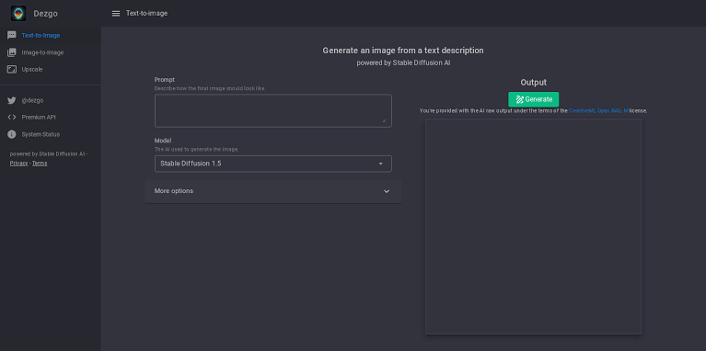Open the Terms link
This screenshot has width=706, height=351.
pos(40,164)
